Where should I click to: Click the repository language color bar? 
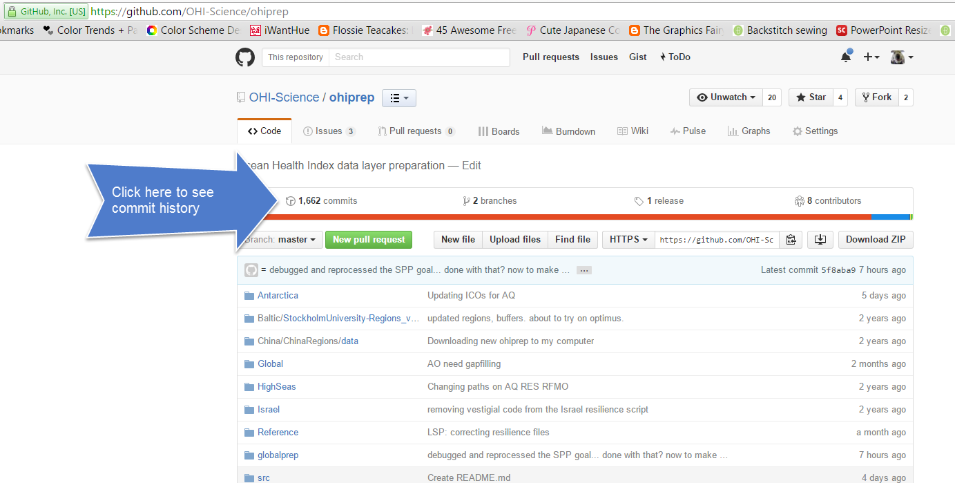(575, 217)
